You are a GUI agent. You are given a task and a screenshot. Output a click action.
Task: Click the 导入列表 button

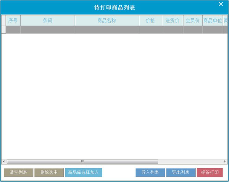click(x=150, y=172)
